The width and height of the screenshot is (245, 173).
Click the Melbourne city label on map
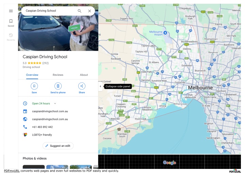pos(200,88)
